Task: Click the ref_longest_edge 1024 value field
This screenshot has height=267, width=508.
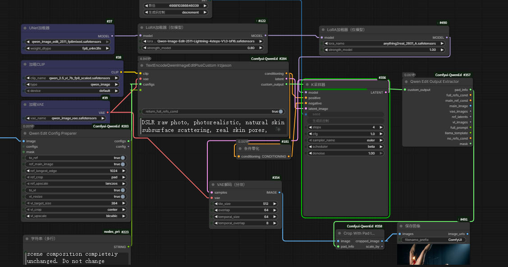Action: pos(76,171)
